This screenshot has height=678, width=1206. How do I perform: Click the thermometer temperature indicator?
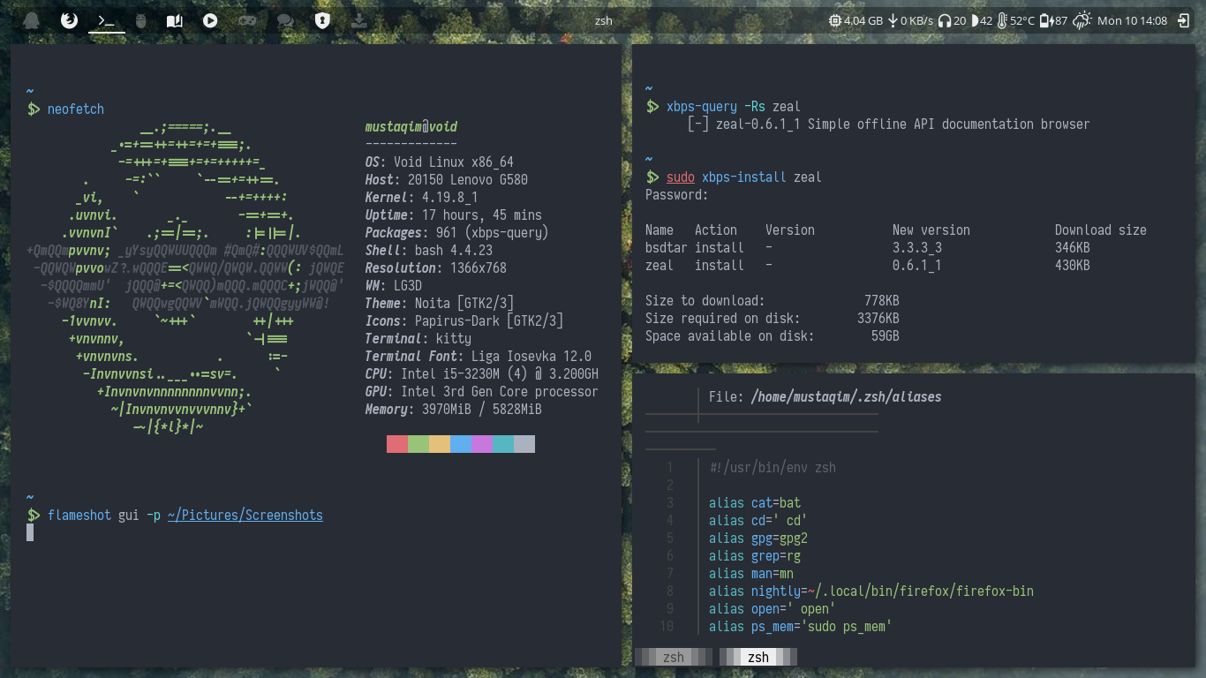(x=1002, y=20)
